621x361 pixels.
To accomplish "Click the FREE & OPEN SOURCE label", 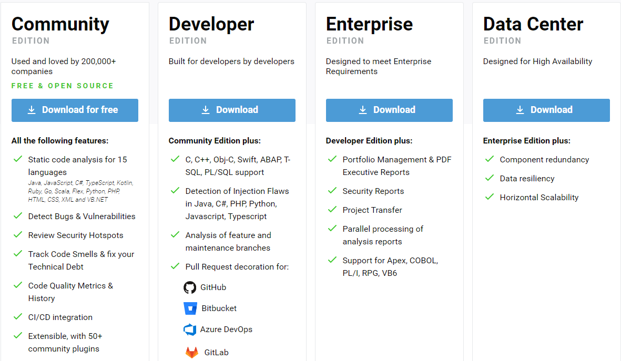I will 63,86.
